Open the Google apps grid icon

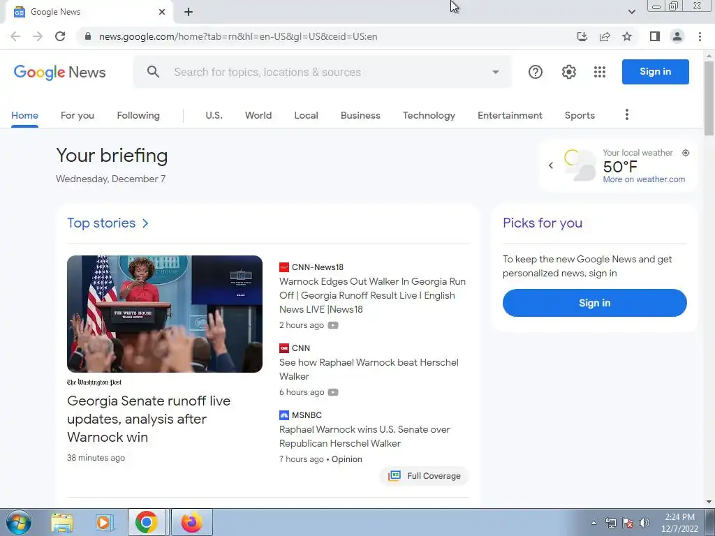600,72
